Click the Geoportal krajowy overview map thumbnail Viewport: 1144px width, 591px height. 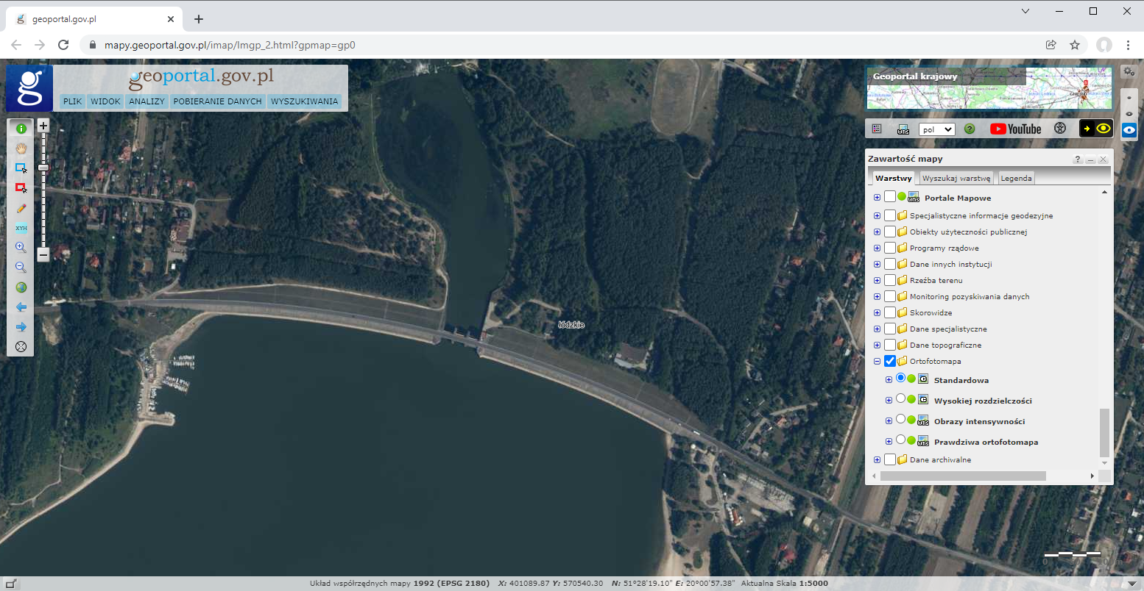click(x=989, y=88)
